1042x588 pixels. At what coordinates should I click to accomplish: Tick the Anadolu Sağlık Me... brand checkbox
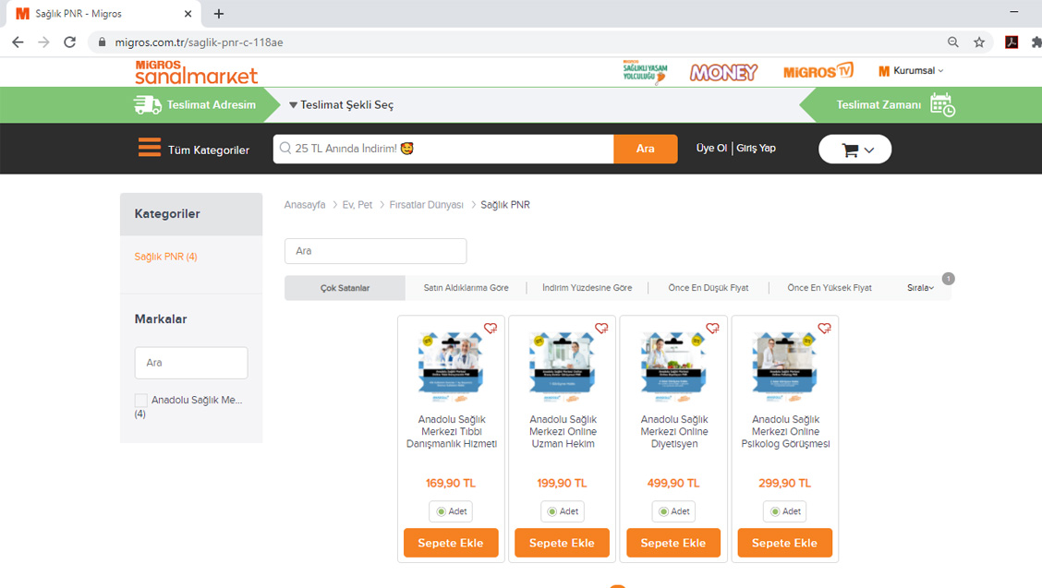click(x=141, y=400)
